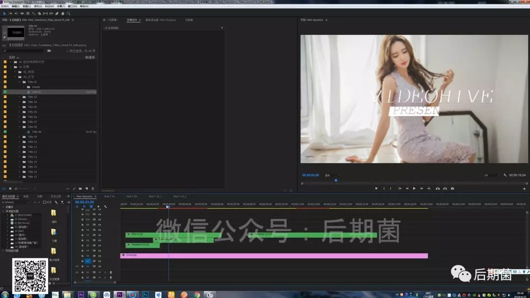
Task: Step back one frame in program monitor
Action: pos(407,189)
